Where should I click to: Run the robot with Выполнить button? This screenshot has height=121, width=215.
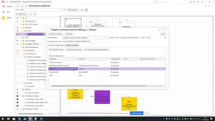(x=21, y=14)
